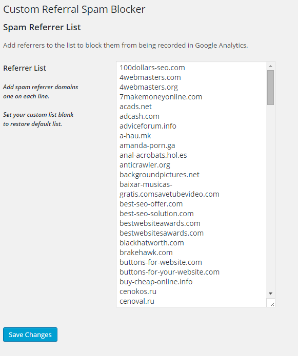Click the scrollbar up arrow in referrer list
The image size is (298, 356).
(x=270, y=66)
